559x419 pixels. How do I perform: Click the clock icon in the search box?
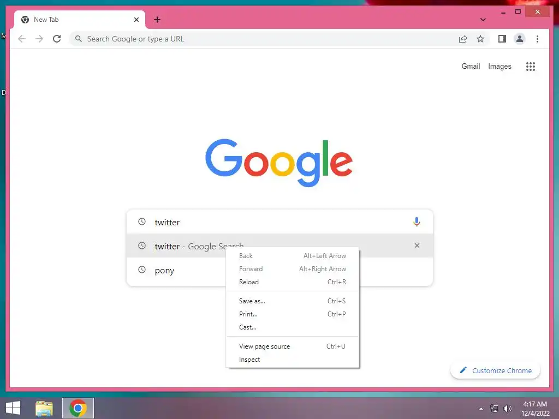pos(142,222)
